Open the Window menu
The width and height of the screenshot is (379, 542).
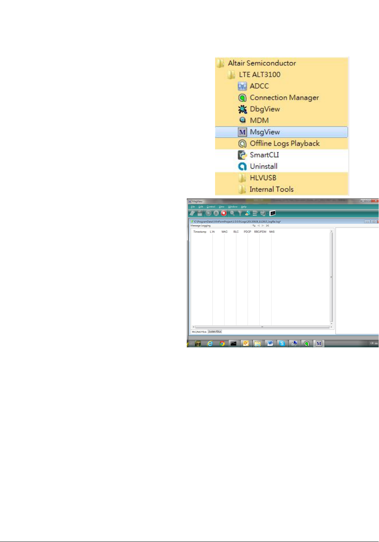click(233, 207)
